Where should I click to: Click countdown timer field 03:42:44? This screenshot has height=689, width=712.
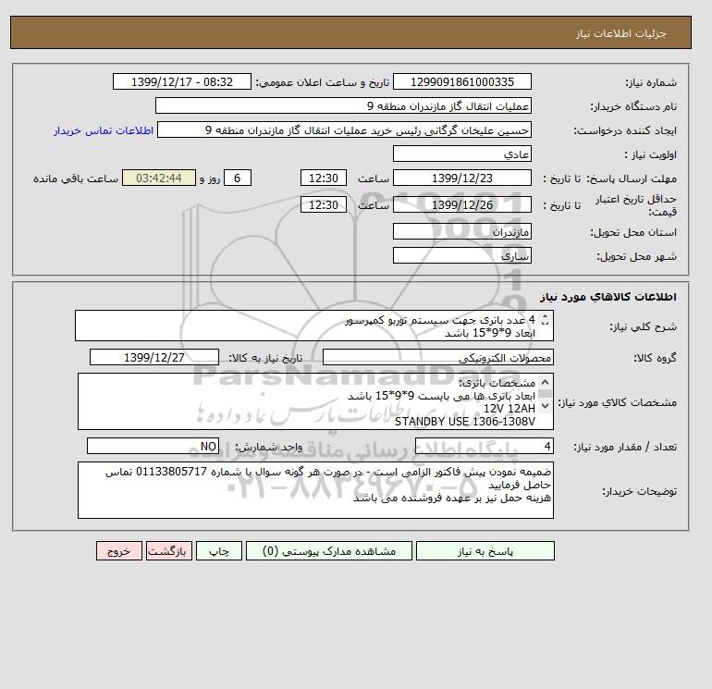click(159, 178)
